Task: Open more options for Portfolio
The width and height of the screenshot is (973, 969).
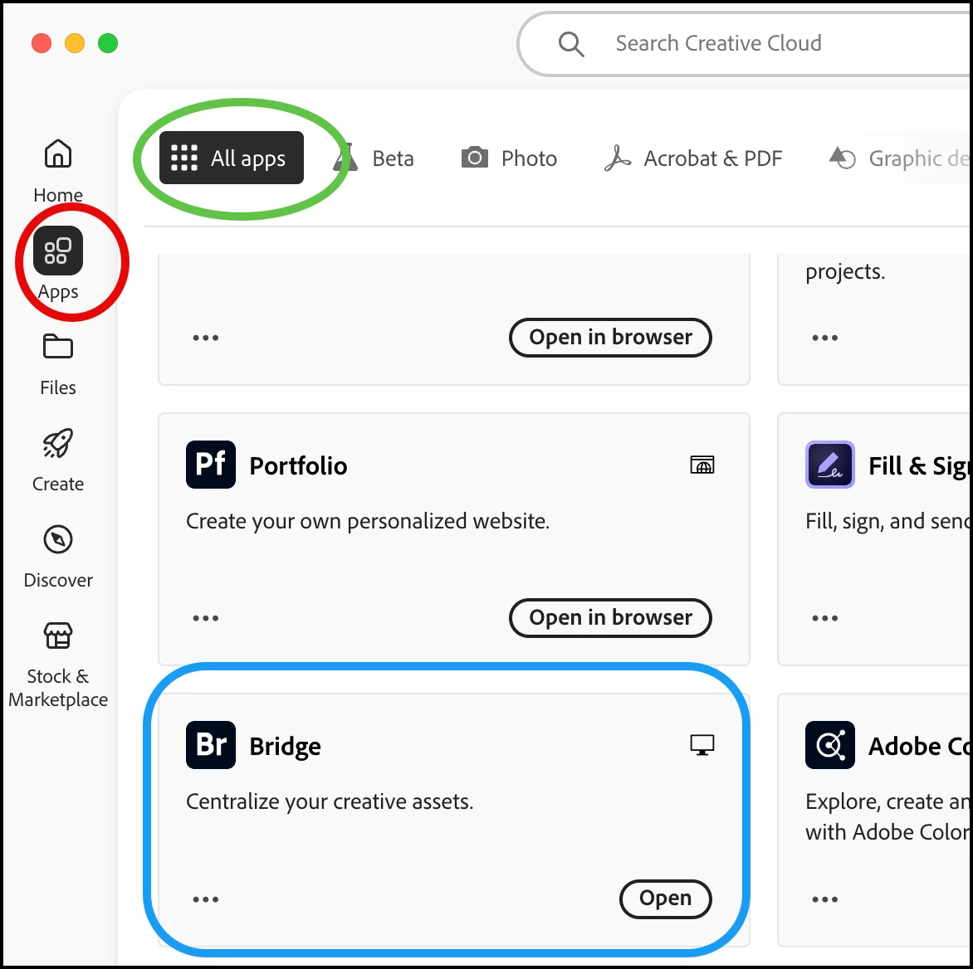Action: (205, 618)
